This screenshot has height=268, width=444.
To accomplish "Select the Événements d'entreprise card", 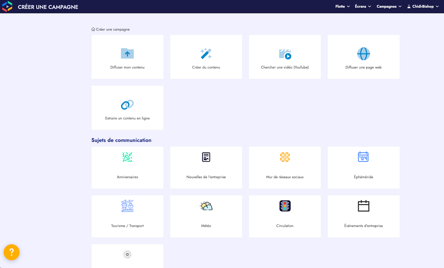I will click(364, 216).
